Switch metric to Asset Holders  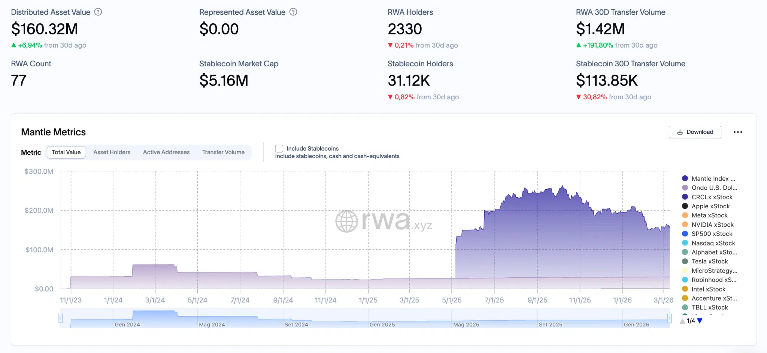click(x=112, y=152)
